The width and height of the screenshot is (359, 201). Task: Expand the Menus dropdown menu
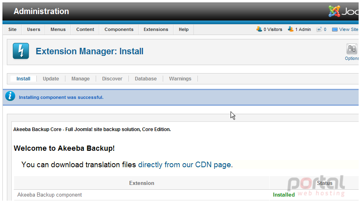[x=58, y=29]
